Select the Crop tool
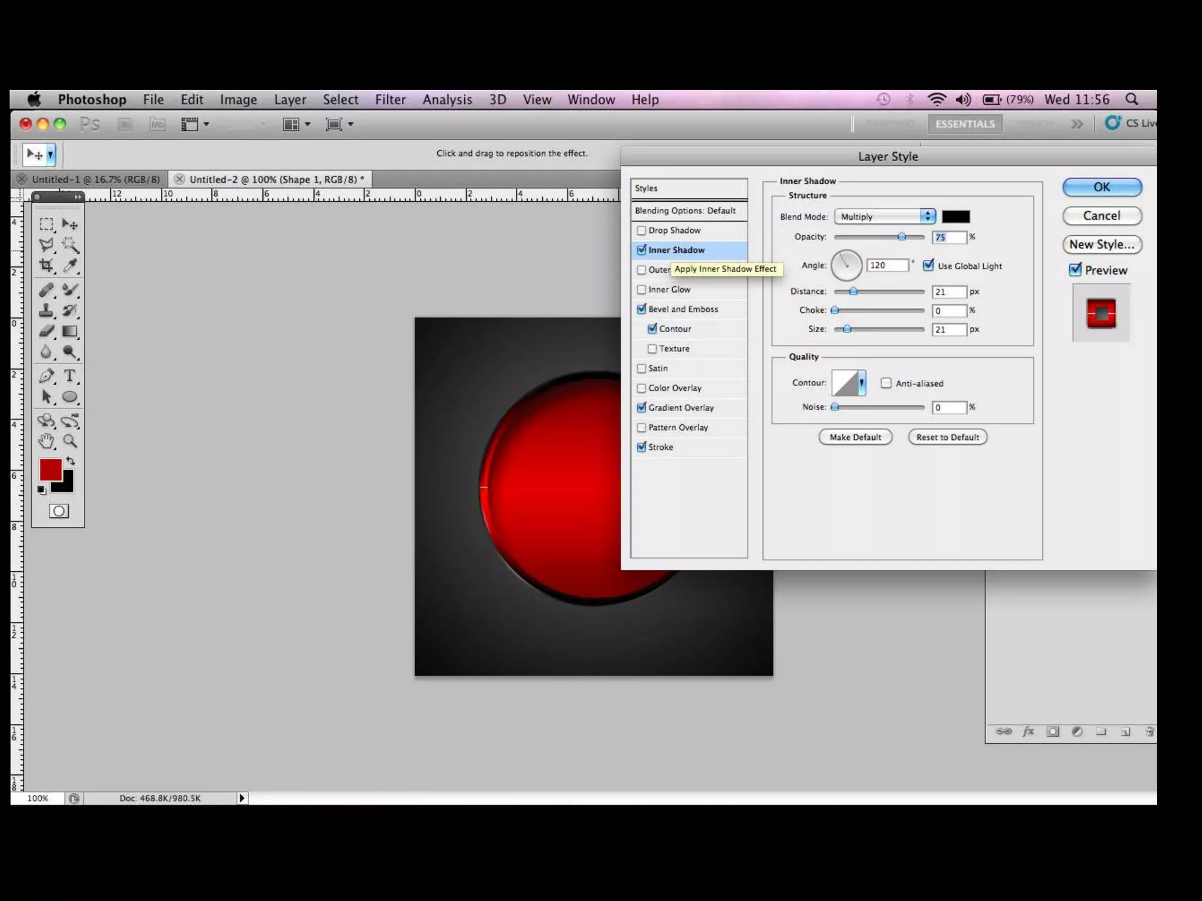The height and width of the screenshot is (901, 1202). 46,266
